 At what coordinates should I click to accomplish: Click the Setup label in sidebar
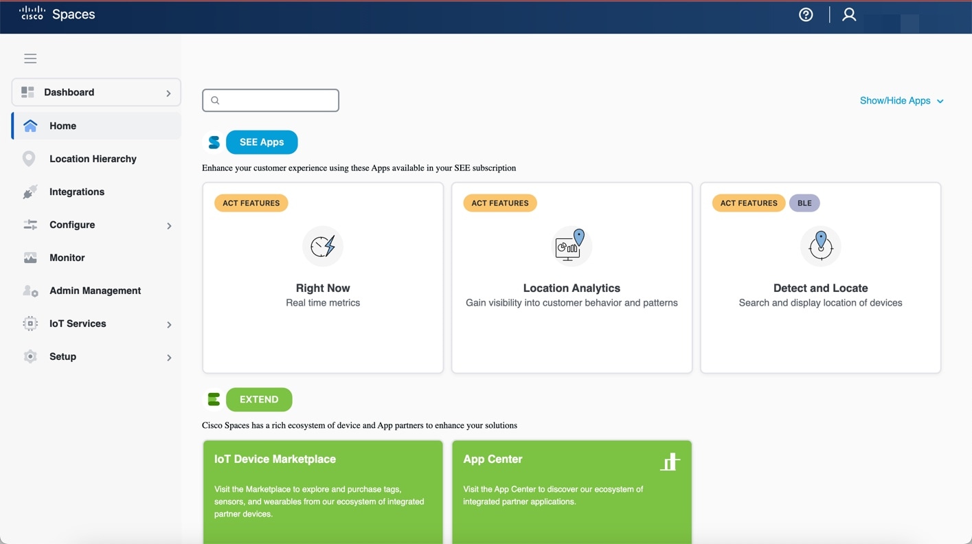[x=63, y=356]
